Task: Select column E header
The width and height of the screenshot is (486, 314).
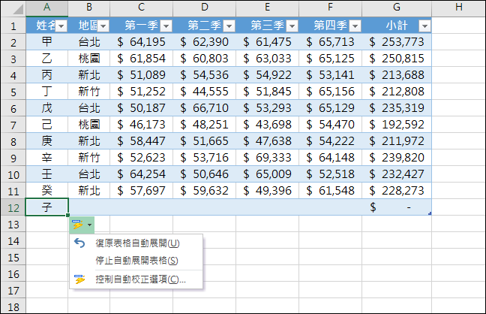Action: coord(268,8)
